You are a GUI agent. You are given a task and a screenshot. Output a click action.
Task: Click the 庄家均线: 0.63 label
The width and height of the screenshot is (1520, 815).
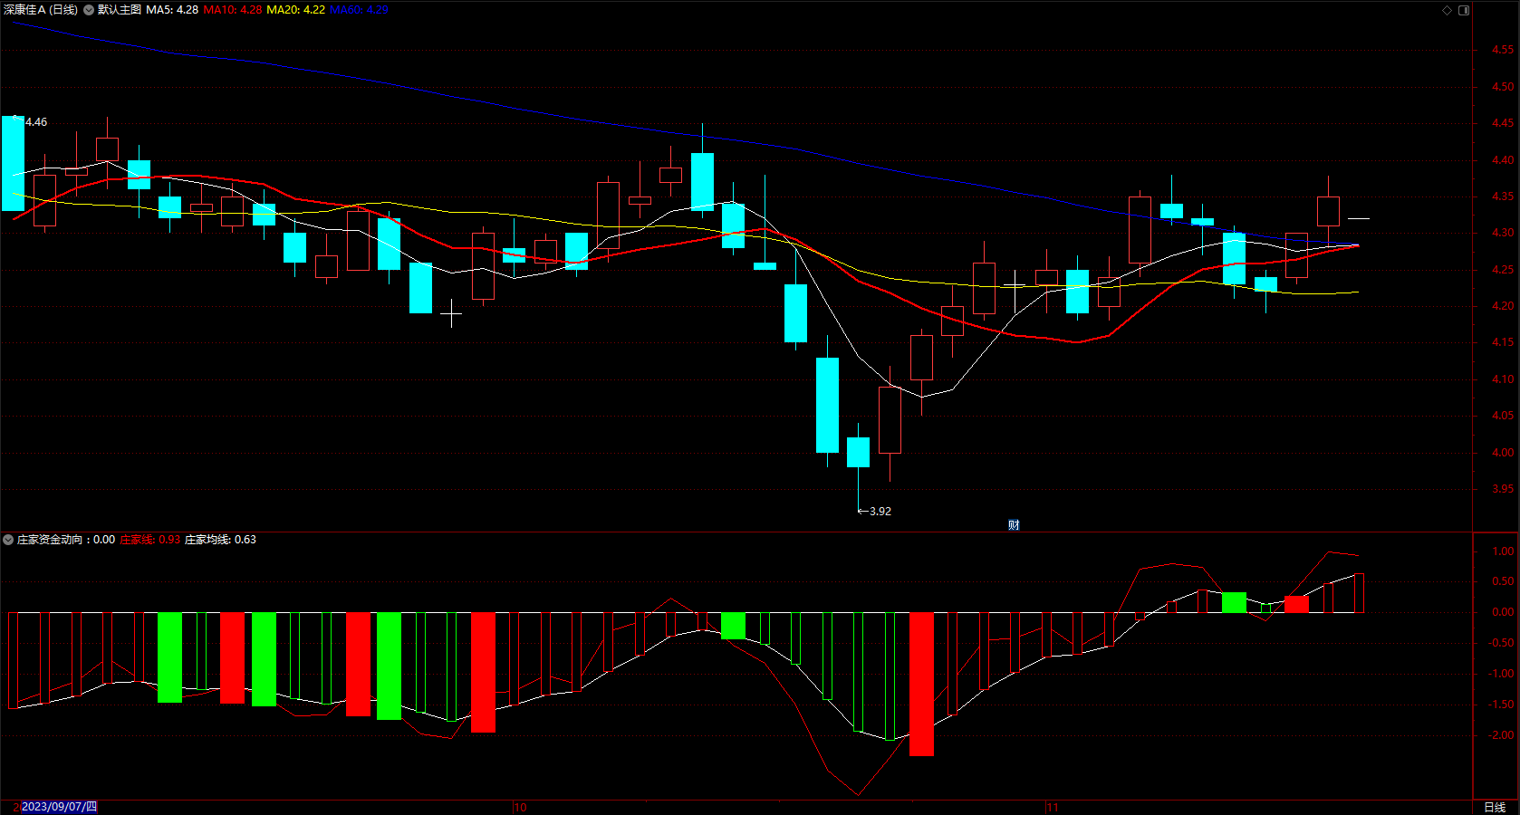[220, 540]
